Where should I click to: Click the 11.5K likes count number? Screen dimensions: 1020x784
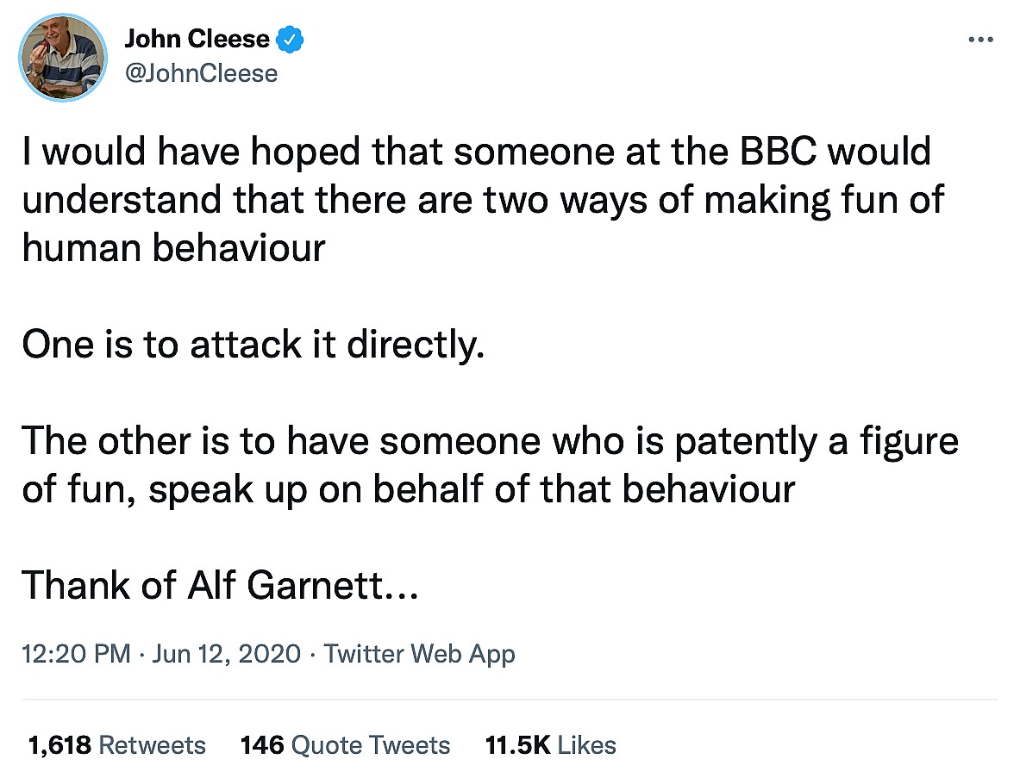(517, 745)
